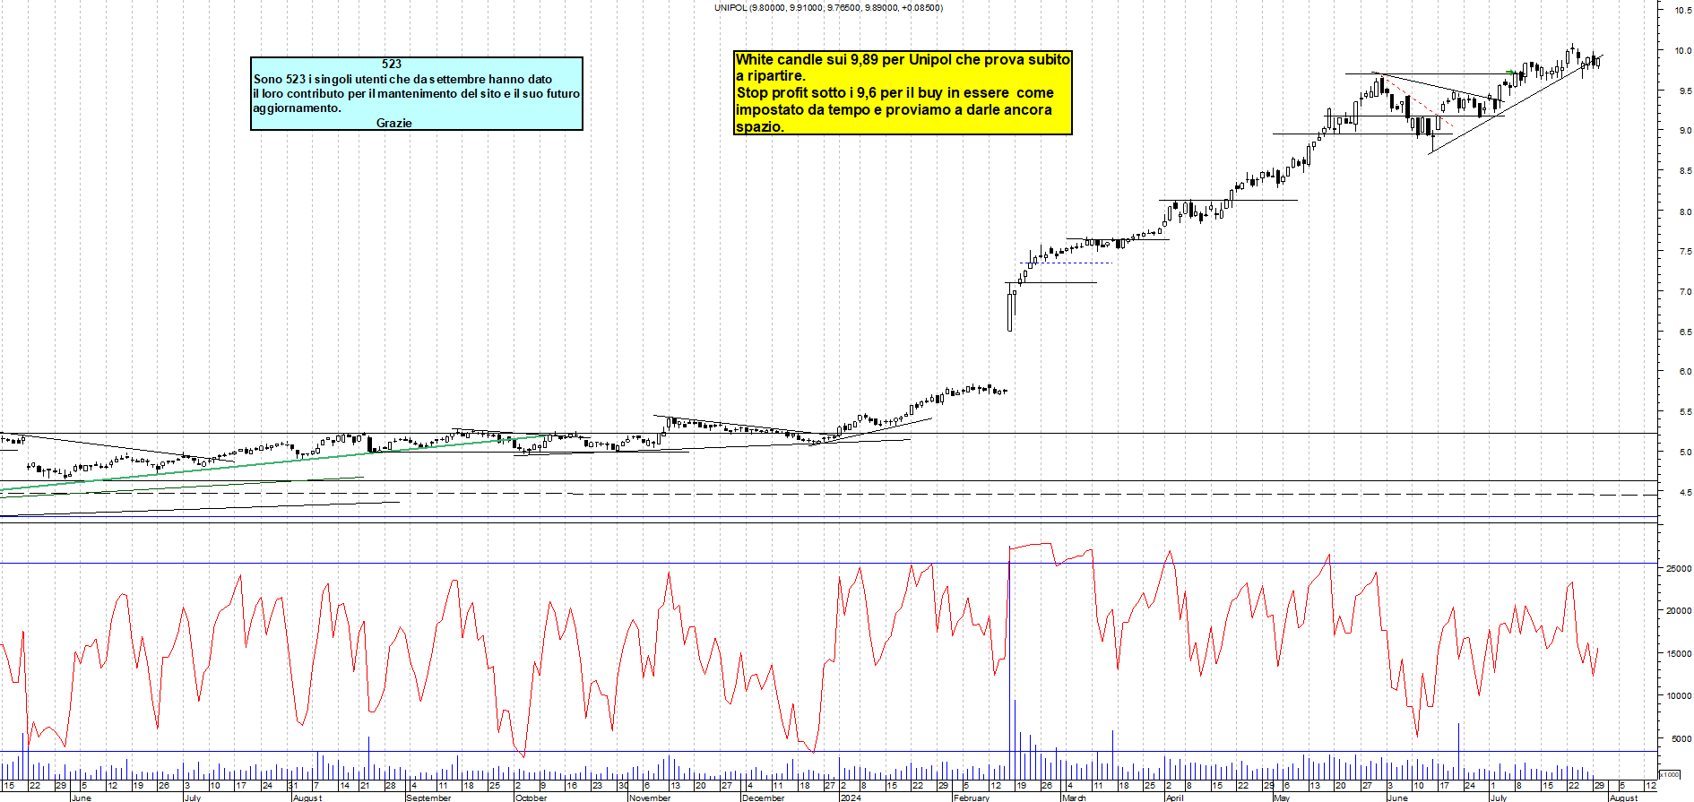Click the 9.5 price axis label
This screenshot has height=802, width=1694.
[x=1685, y=91]
